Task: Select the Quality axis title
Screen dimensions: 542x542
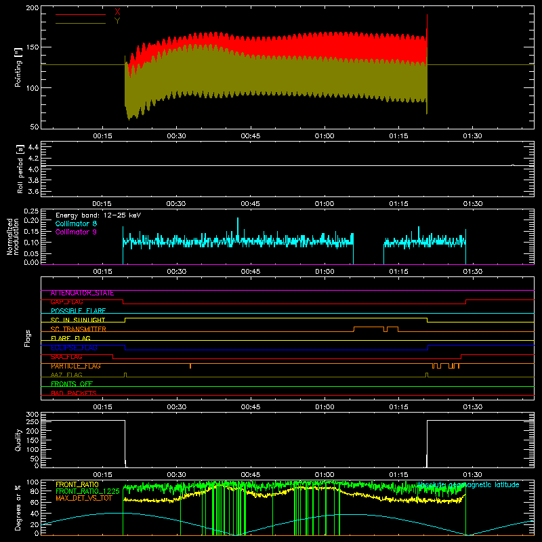Action: coord(18,440)
